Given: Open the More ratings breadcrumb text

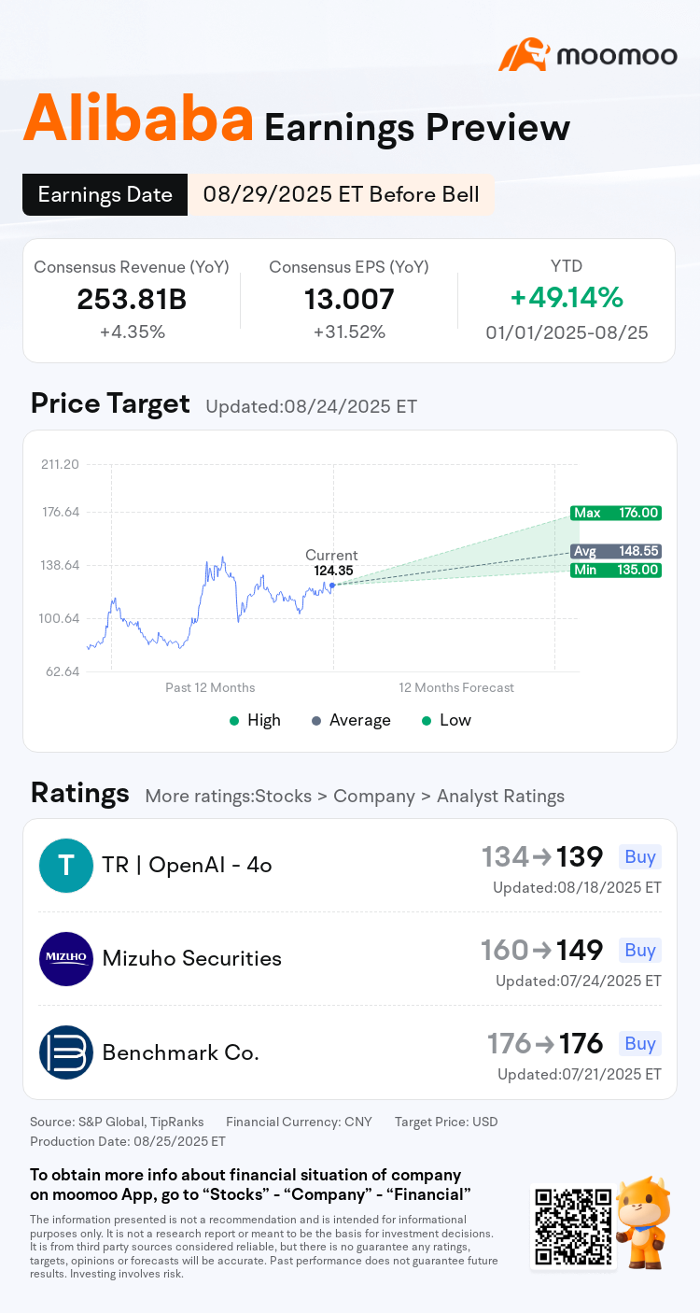Looking at the screenshot, I should click(x=355, y=797).
